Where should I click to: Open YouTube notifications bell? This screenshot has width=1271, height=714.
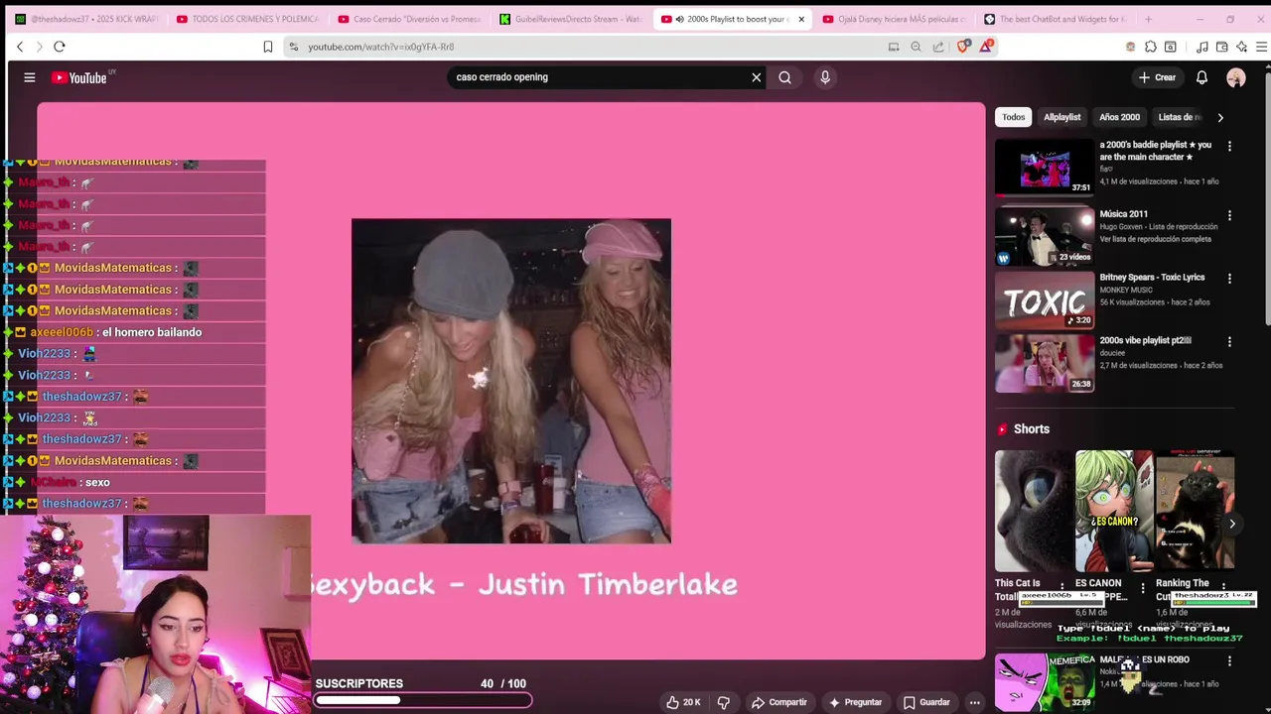coord(1201,77)
